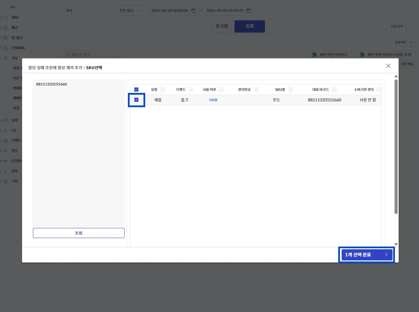Open the 입·출고 menu item
Viewport: 419px width, 312px height.
click(17, 38)
